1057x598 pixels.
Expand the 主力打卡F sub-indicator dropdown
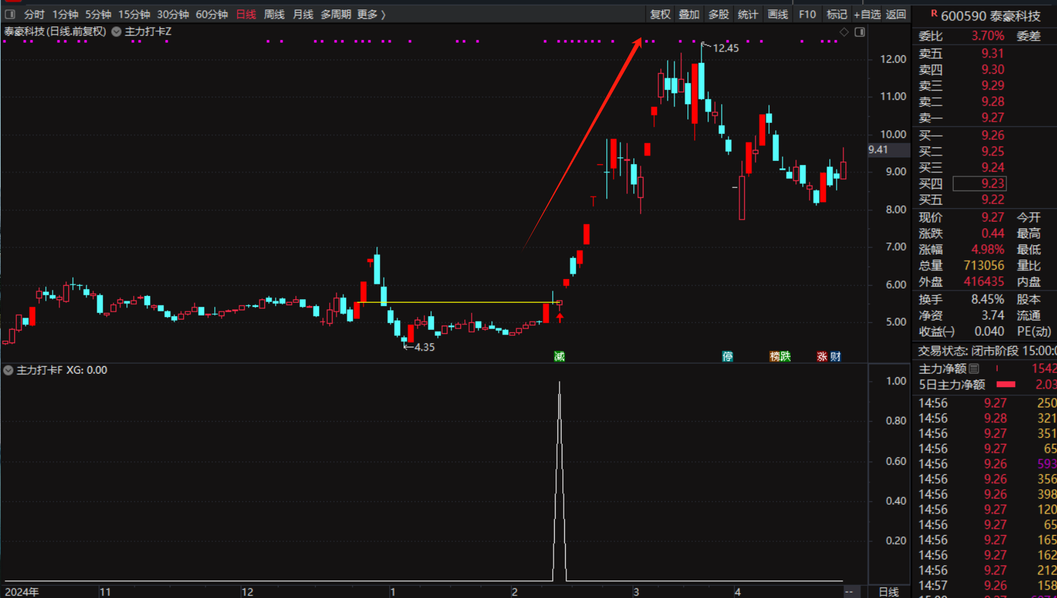coord(8,370)
